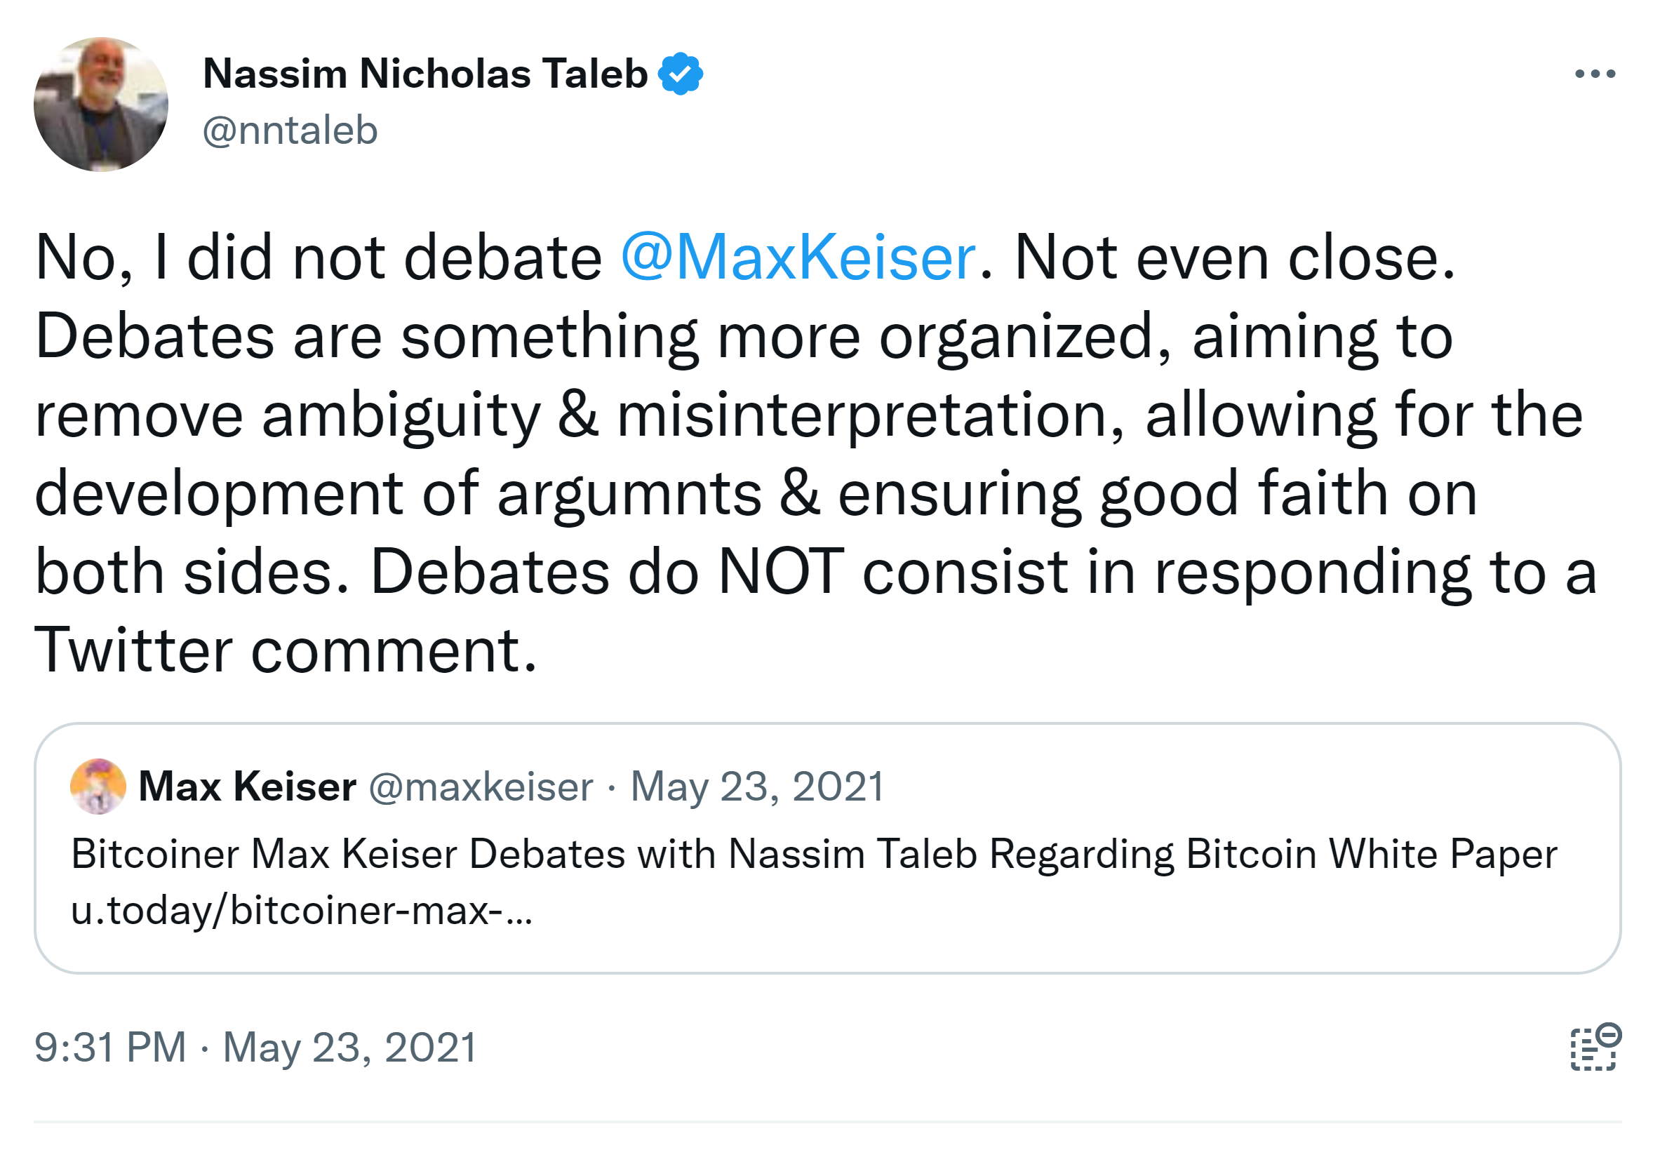Image resolution: width=1653 pixels, height=1150 pixels.
Task: Open the u.today/bitcoiner-max link
Action: [x=301, y=910]
